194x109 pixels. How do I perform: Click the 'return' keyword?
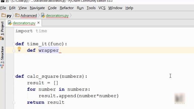coord(36,102)
